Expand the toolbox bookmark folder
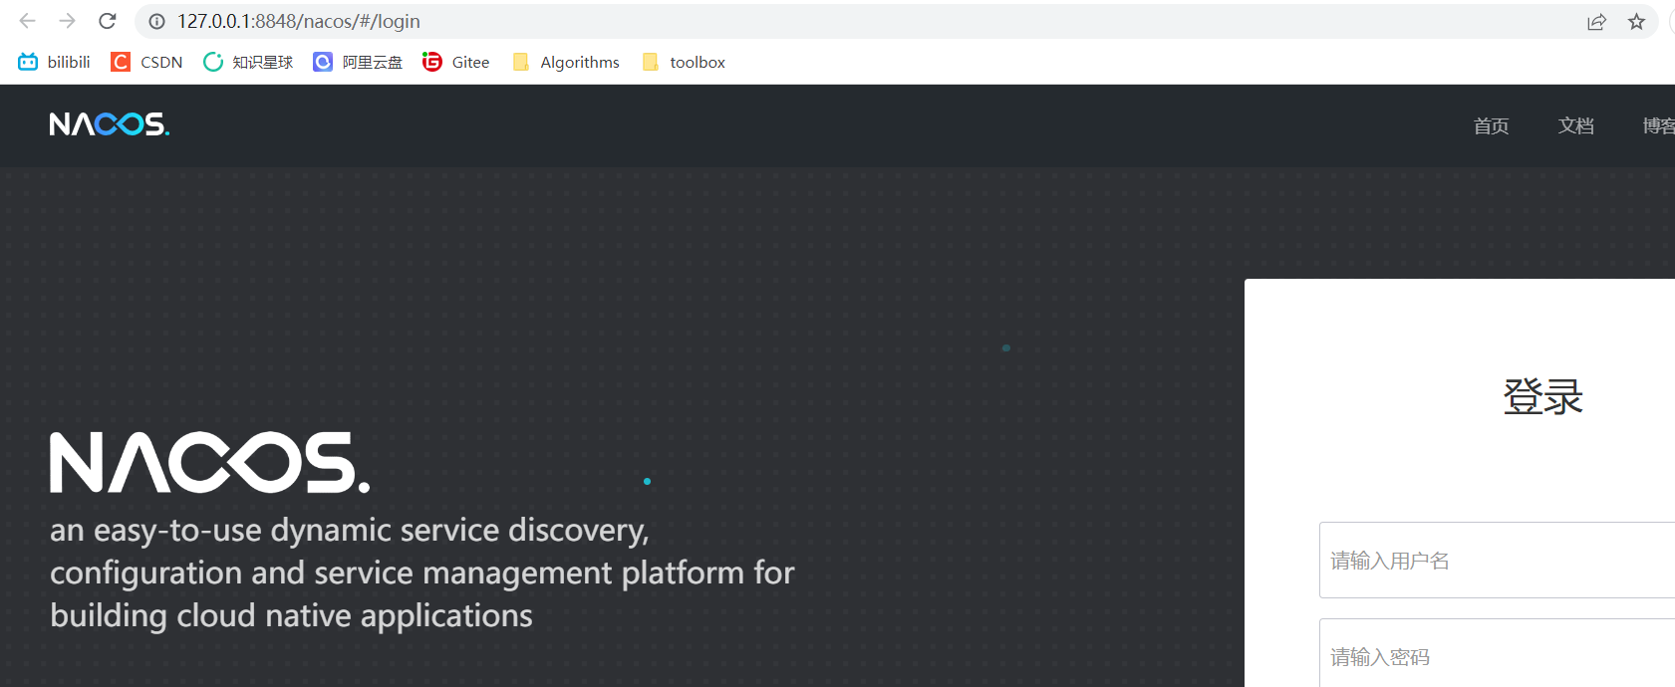 click(x=684, y=62)
